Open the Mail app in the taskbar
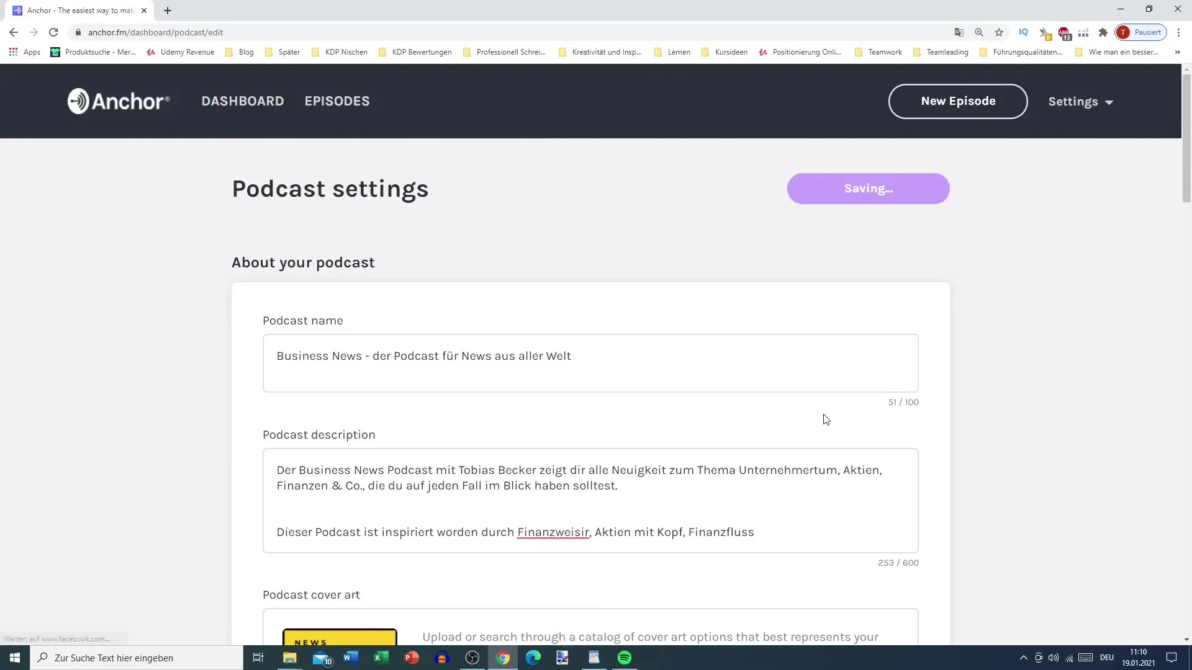This screenshot has height=670, width=1192. (322, 658)
